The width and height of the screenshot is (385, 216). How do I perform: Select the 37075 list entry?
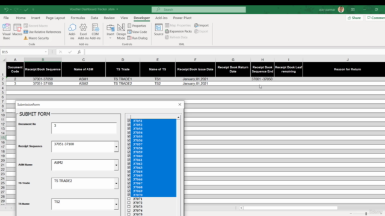pos(138,214)
